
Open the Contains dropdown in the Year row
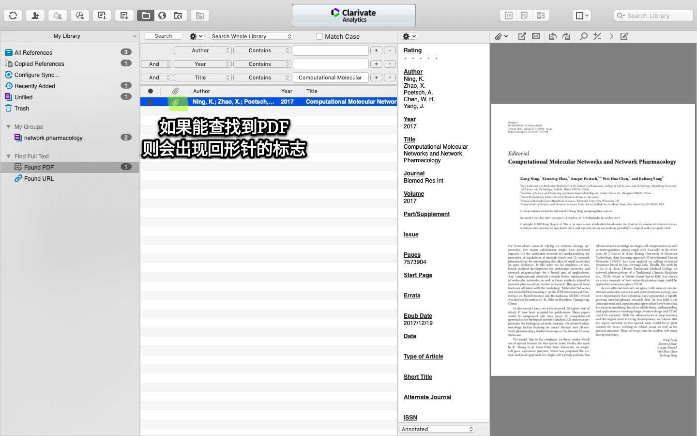pos(262,64)
